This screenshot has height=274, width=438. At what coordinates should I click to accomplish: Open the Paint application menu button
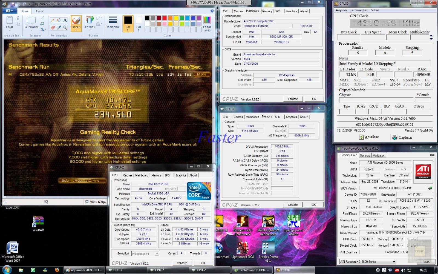point(10,11)
